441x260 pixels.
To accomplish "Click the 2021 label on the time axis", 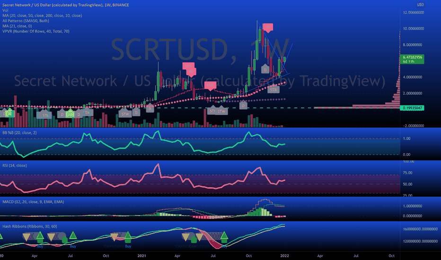I will [x=141, y=256].
